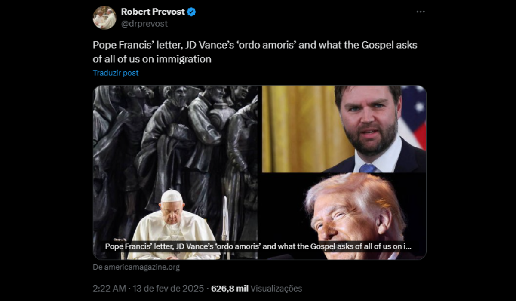Click the tweet headline text about Gospel
This screenshot has height=301, width=516.
click(x=255, y=52)
